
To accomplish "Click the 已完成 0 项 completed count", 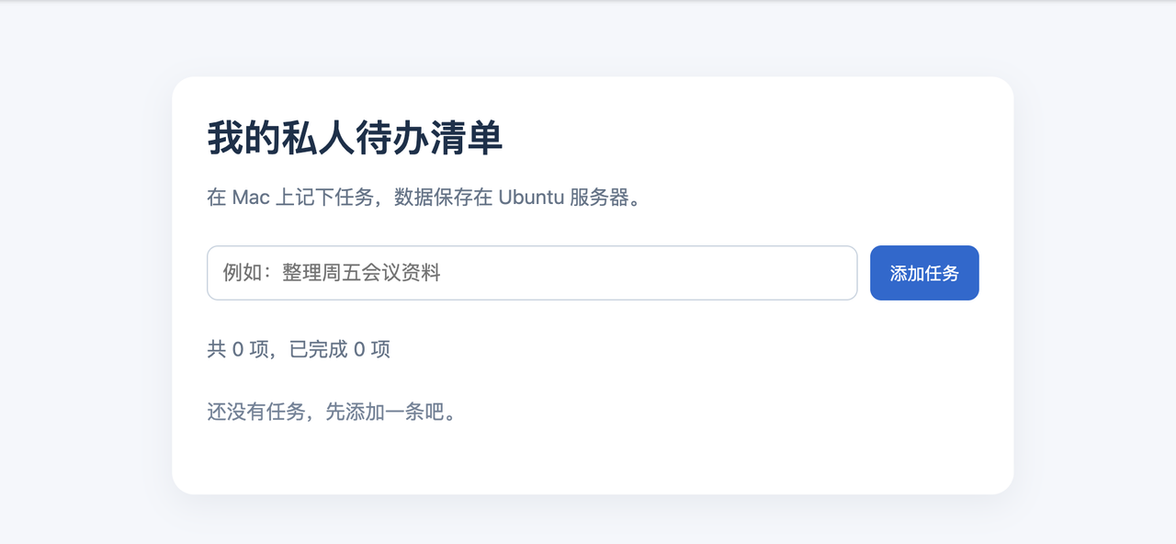I will tap(340, 349).
